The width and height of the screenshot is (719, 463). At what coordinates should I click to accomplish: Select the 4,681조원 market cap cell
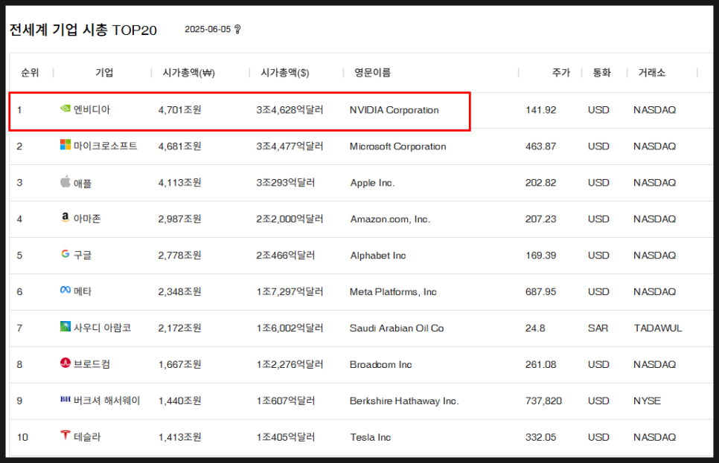tap(180, 146)
